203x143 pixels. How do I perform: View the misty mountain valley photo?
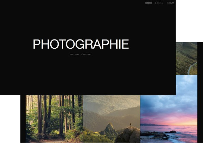[x=111, y=119]
